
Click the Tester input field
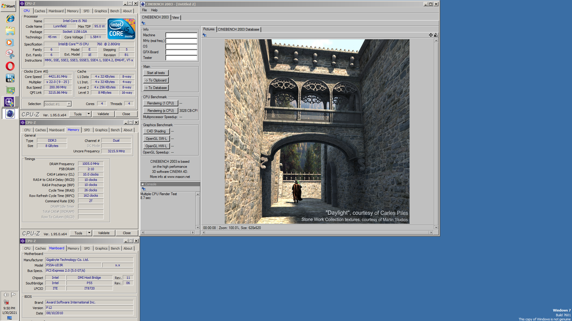181,58
